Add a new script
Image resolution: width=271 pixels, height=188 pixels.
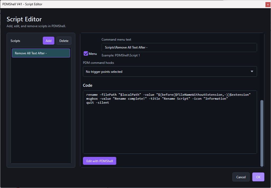pyautogui.click(x=49, y=41)
